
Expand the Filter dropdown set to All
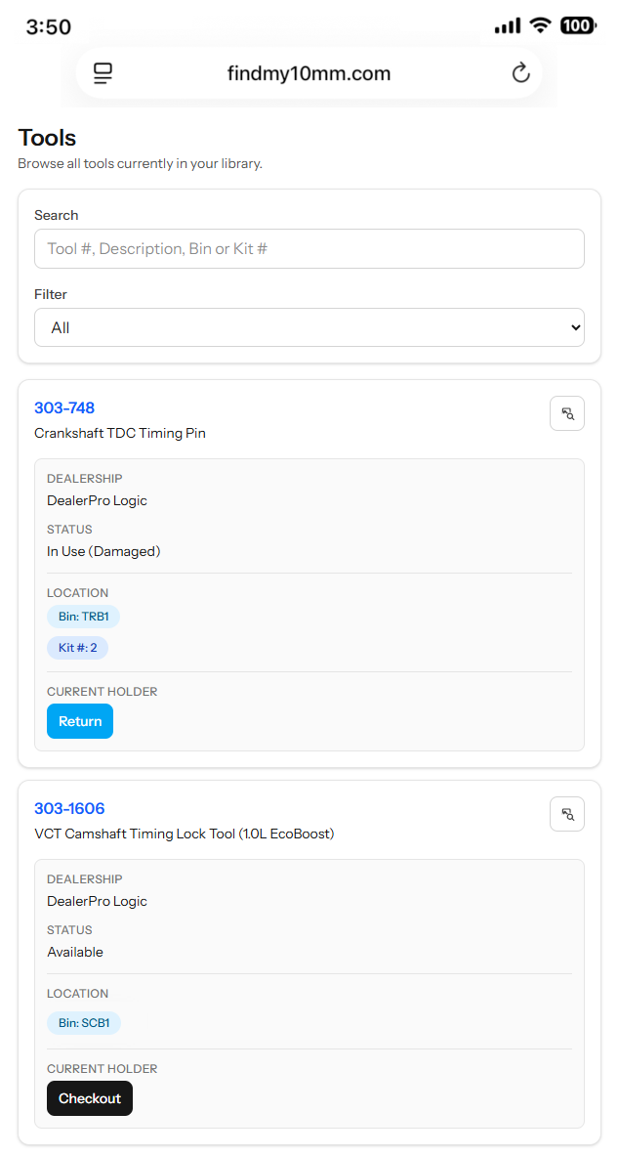pos(309,327)
